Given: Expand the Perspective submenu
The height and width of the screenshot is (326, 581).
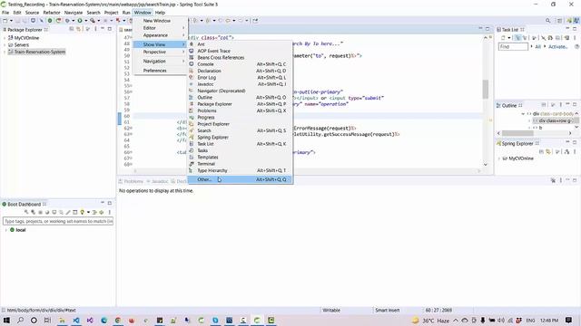Looking at the screenshot, I should (x=160, y=53).
